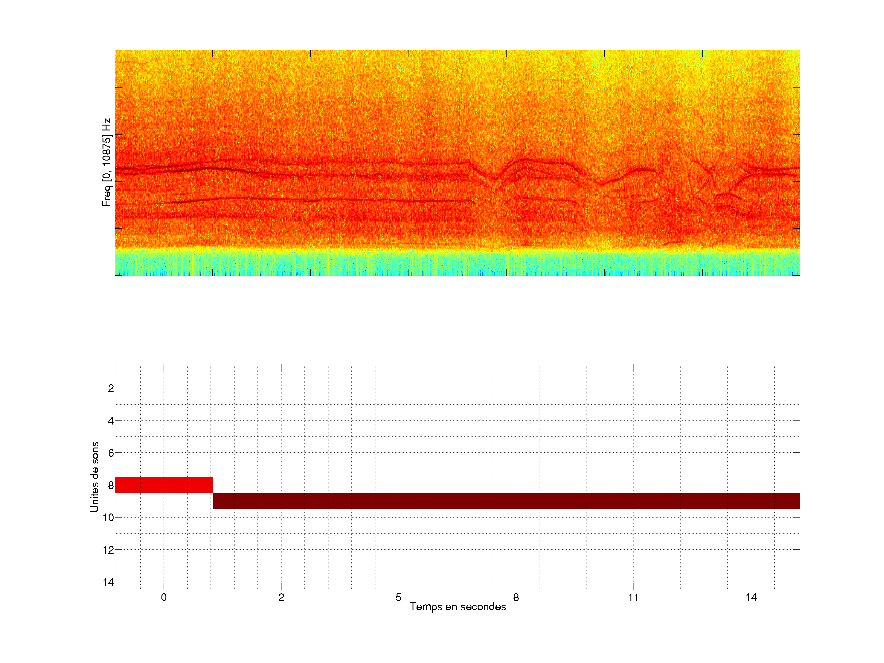
Task: Click x-axis tick label 5
Action: coord(398,597)
